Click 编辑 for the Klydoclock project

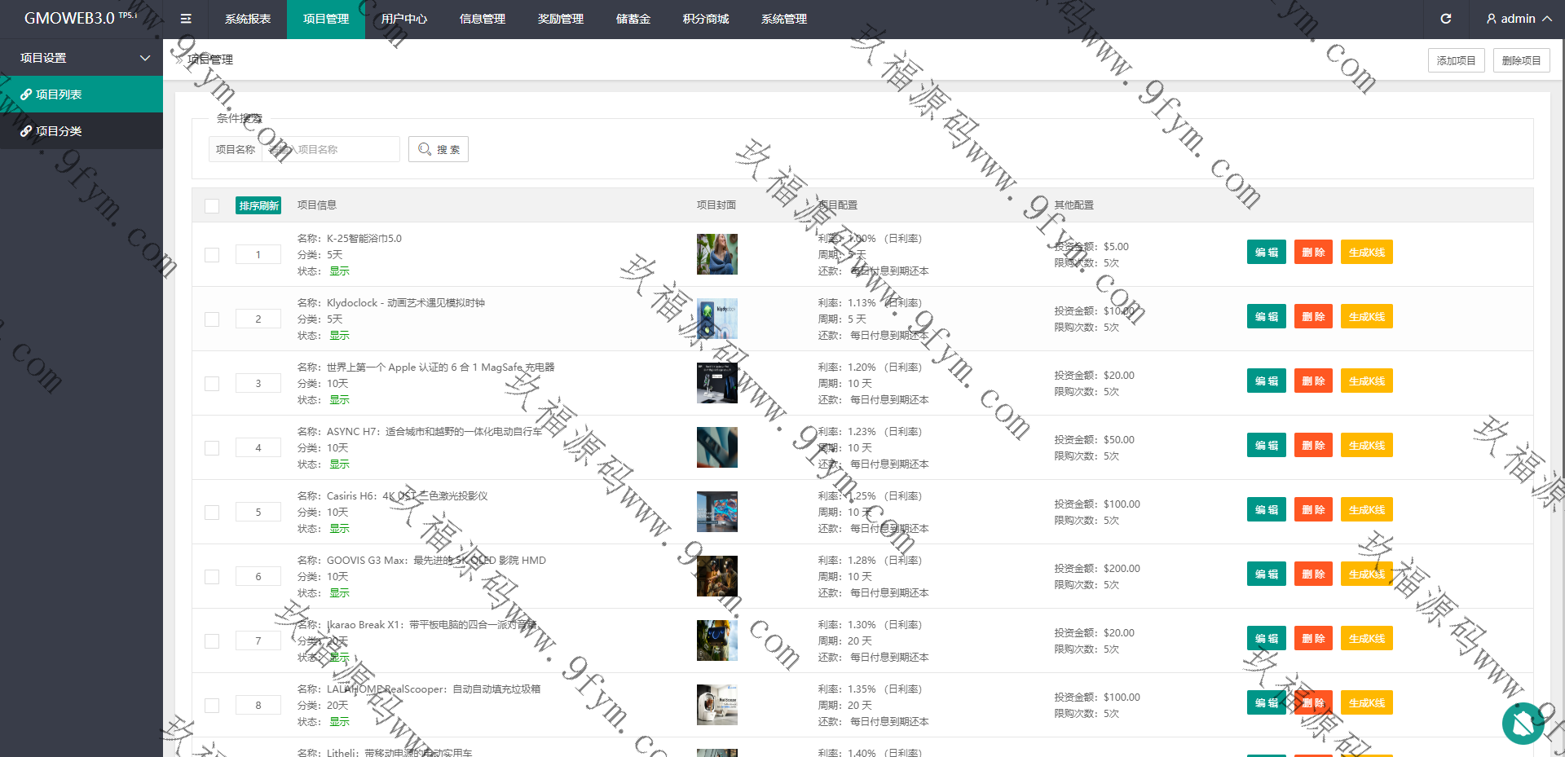[1266, 317]
